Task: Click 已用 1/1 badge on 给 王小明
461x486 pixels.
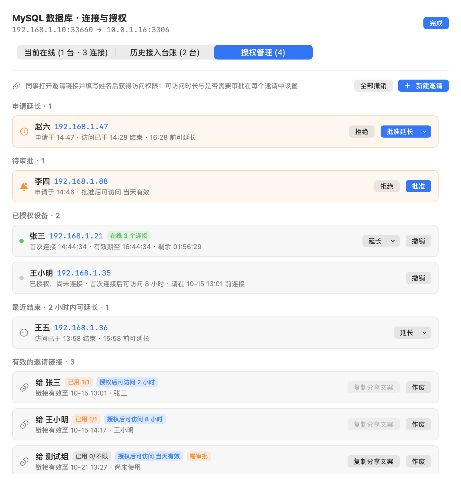Action: 86,419
